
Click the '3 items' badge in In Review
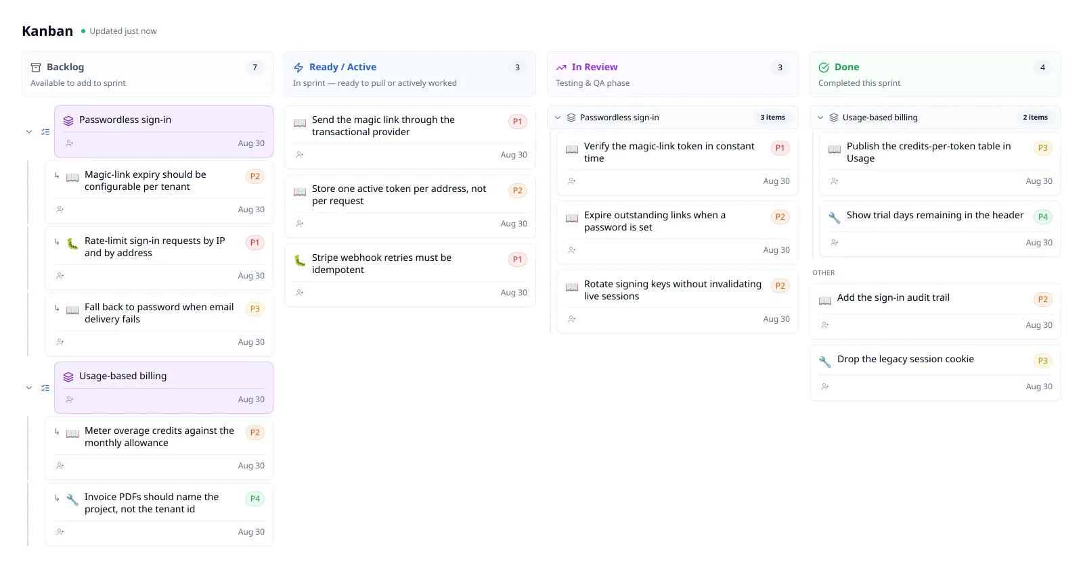click(x=772, y=118)
